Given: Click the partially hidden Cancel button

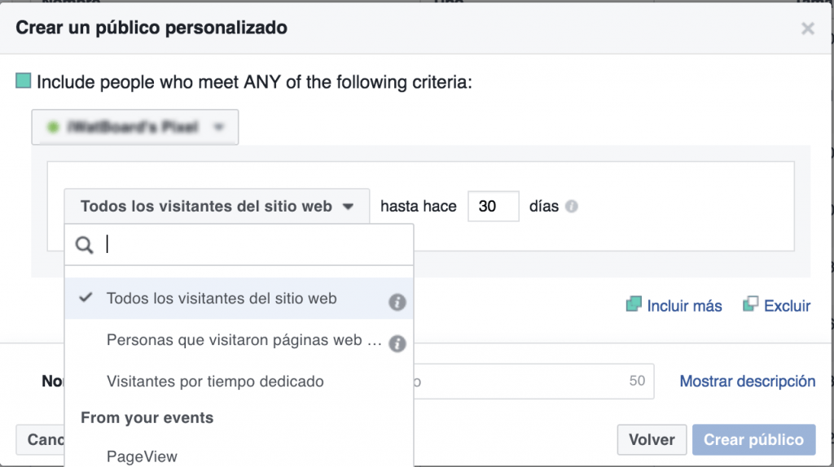Looking at the screenshot, I should point(41,439).
